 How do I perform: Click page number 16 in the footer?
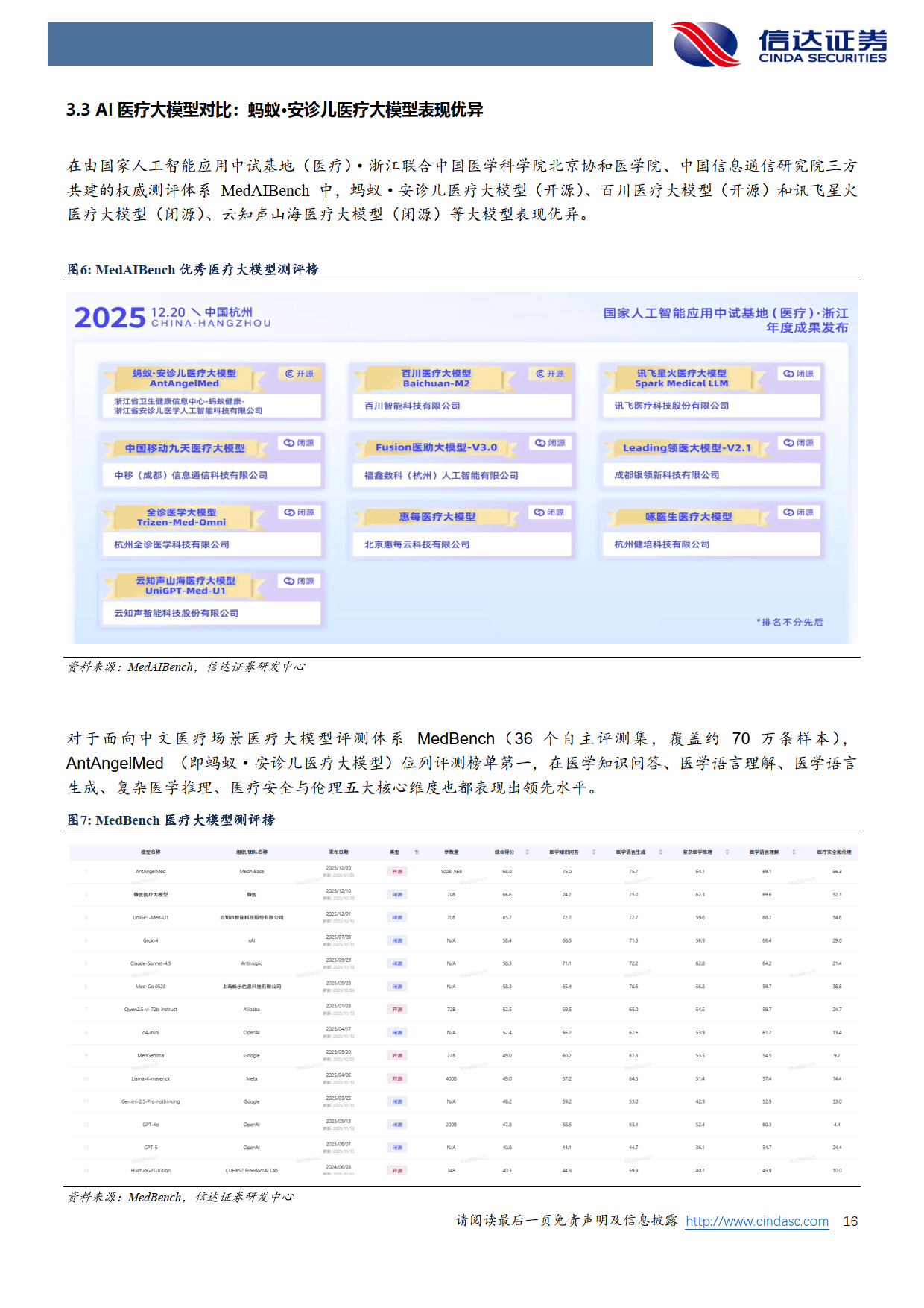point(850,1221)
